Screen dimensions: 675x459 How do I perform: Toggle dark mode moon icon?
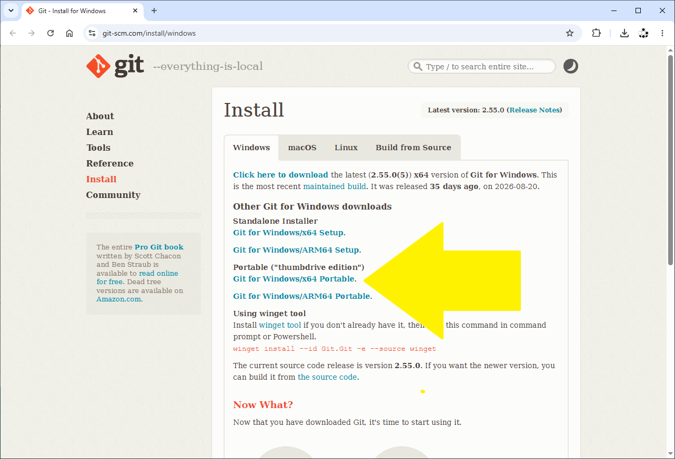[571, 66]
